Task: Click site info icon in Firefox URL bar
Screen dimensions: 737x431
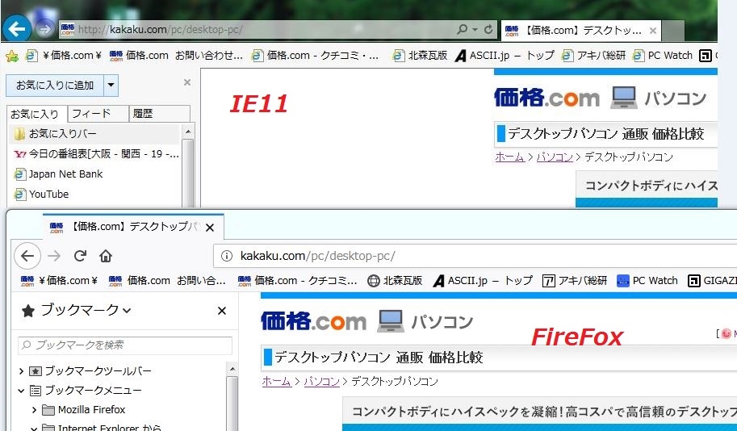Action: coord(227,256)
